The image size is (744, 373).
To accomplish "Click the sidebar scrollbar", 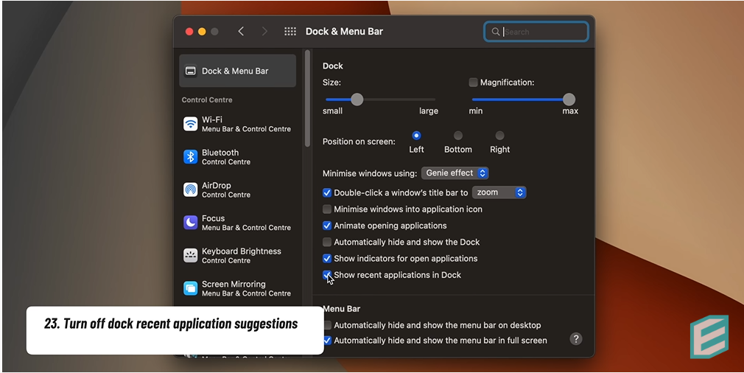I will (x=307, y=99).
